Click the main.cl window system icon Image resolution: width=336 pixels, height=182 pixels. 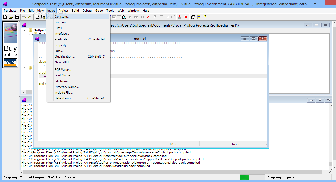37,39
